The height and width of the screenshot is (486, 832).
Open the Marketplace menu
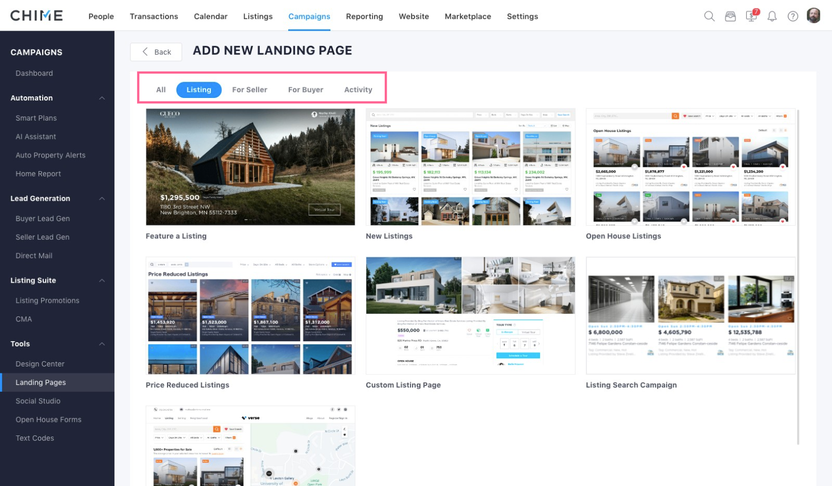click(468, 16)
